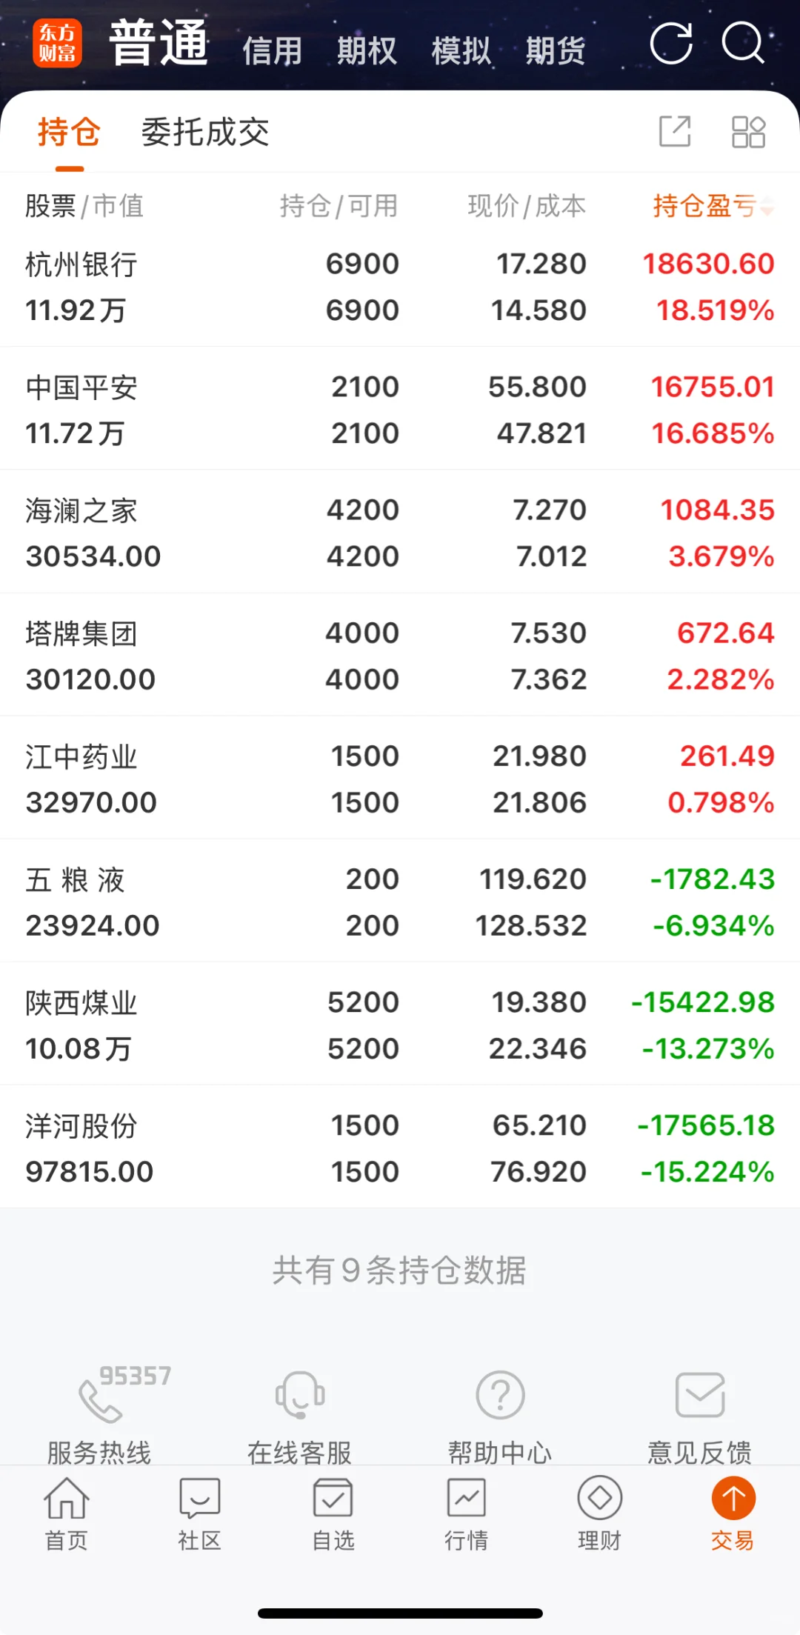Tap the share/export icon

[x=675, y=132]
